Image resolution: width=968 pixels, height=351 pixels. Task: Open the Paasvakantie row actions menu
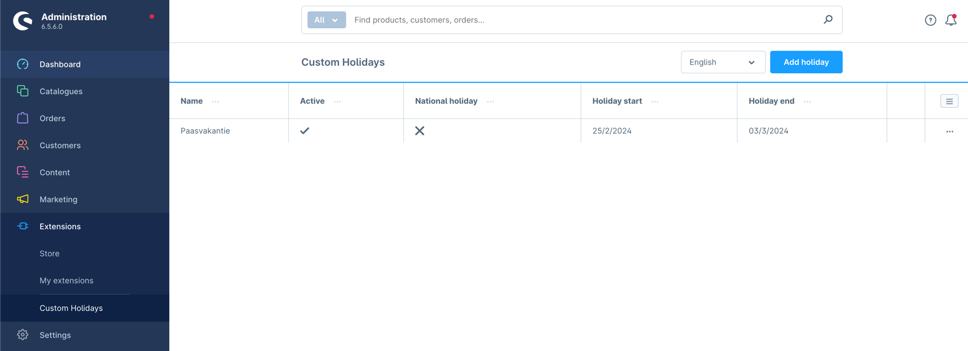(950, 131)
